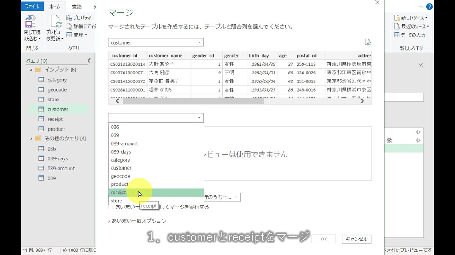455x255 pixels.
Task: Choose store from the dropdown list
Action: [156, 201]
